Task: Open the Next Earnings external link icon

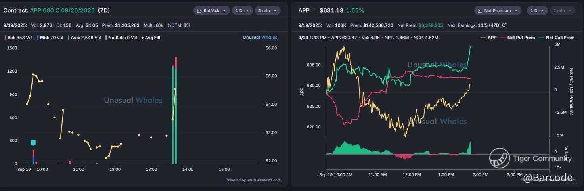Action: pos(504,25)
